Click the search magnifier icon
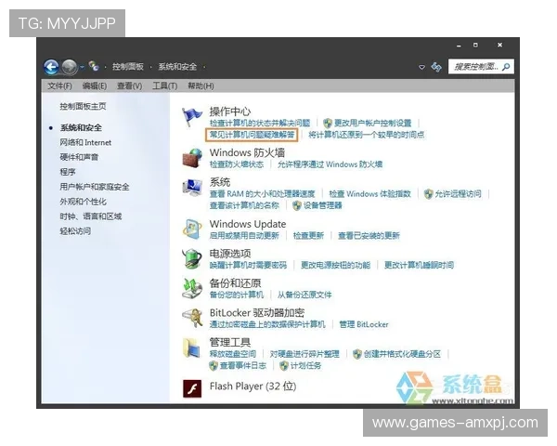 [506, 67]
